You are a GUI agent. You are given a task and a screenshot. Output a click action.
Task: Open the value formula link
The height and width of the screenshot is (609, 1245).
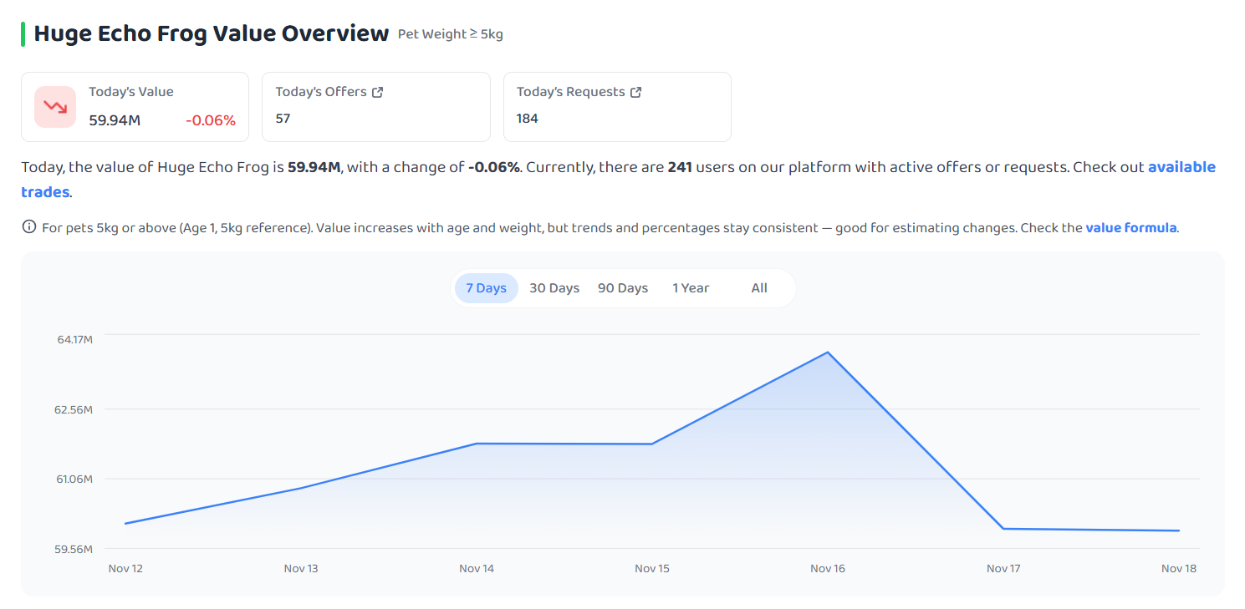[x=1131, y=227]
